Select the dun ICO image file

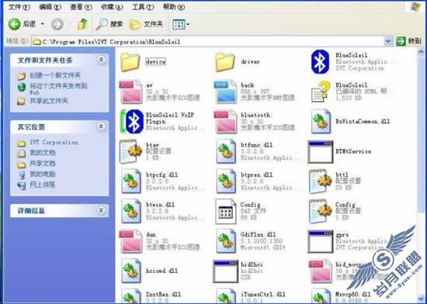[130, 241]
